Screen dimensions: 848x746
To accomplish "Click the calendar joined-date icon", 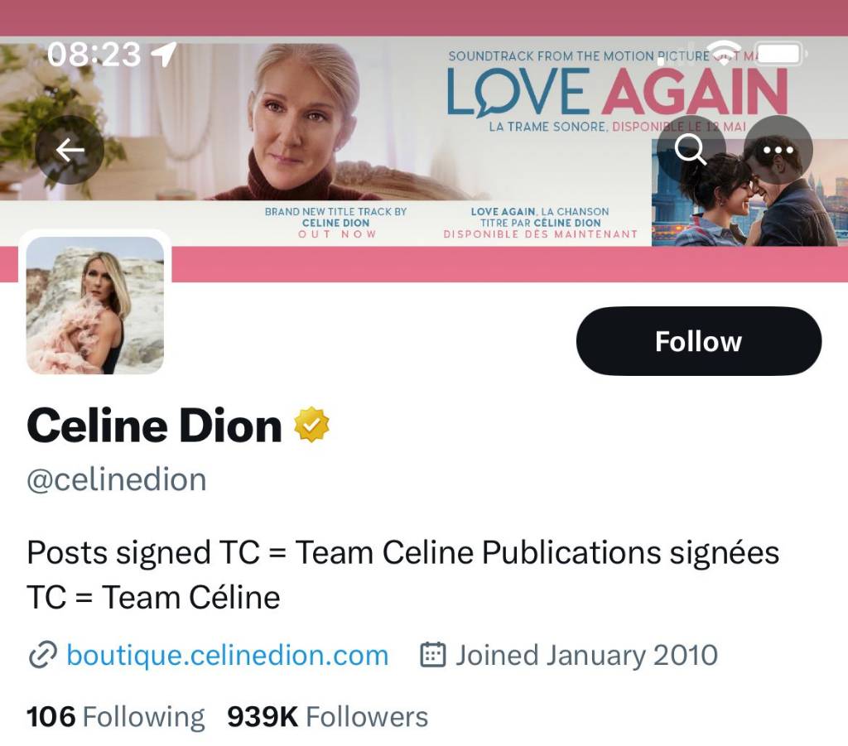I will tap(433, 655).
